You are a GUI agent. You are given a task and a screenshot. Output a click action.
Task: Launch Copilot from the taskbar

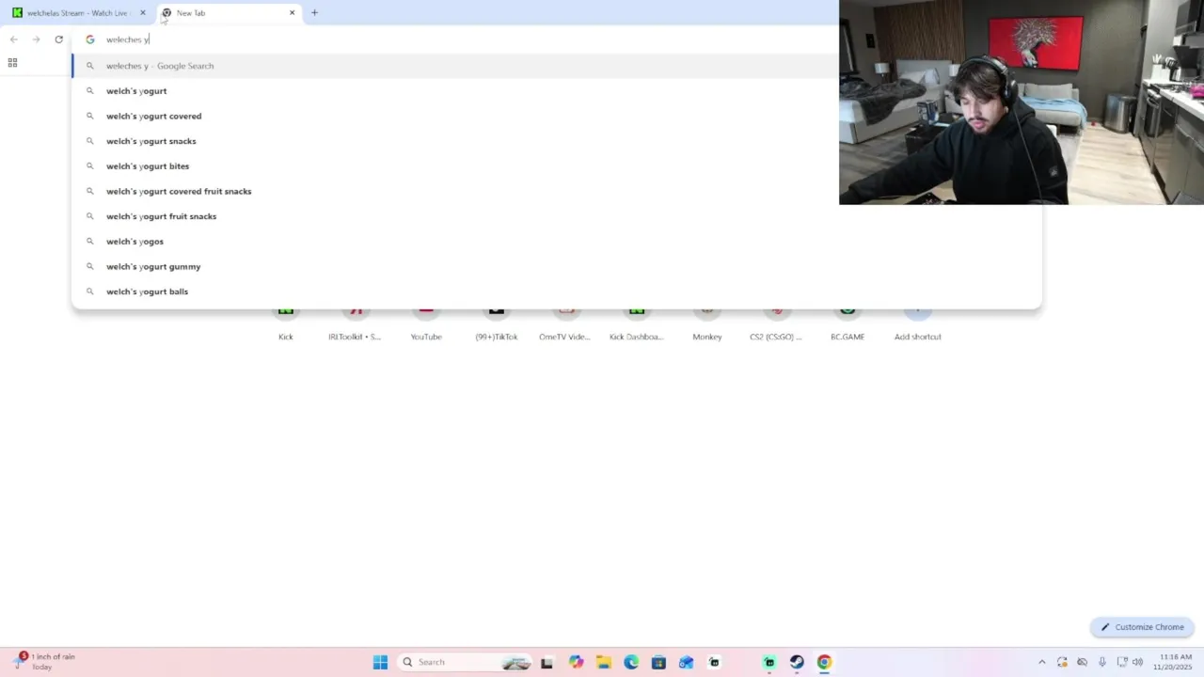click(576, 662)
